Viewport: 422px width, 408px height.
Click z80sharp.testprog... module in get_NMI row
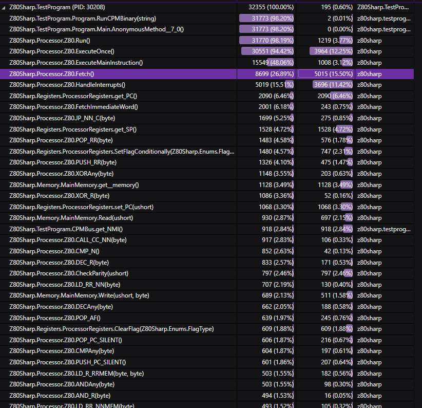tap(384, 229)
